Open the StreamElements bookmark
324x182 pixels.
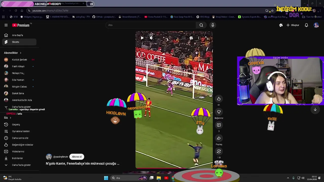click(x=129, y=17)
